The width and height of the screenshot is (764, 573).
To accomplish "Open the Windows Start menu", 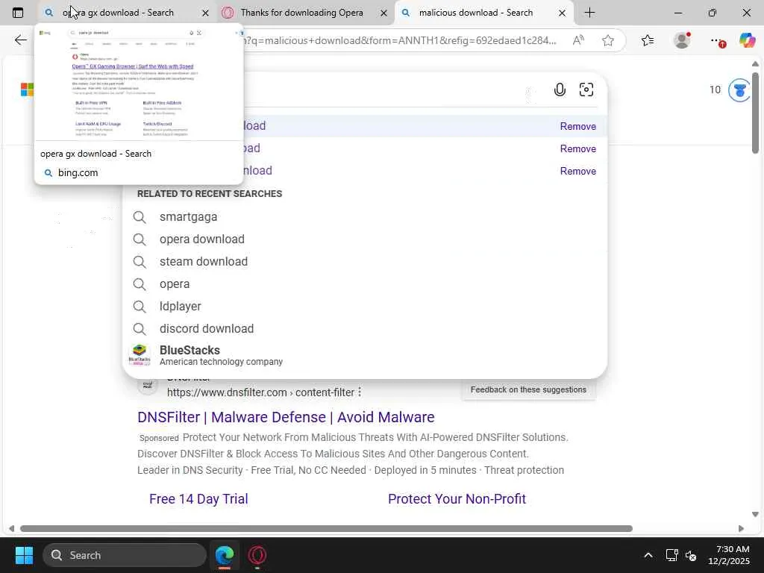I will 24,555.
